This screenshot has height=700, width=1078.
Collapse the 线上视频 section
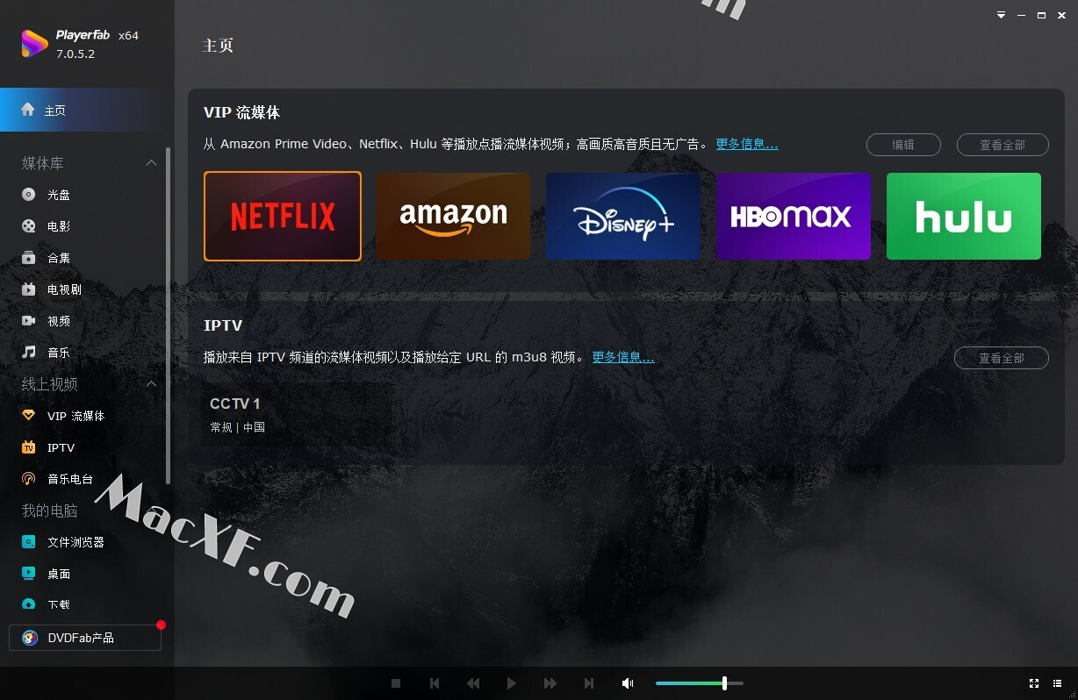pyautogui.click(x=151, y=384)
